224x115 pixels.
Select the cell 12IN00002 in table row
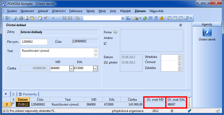pos(40,104)
